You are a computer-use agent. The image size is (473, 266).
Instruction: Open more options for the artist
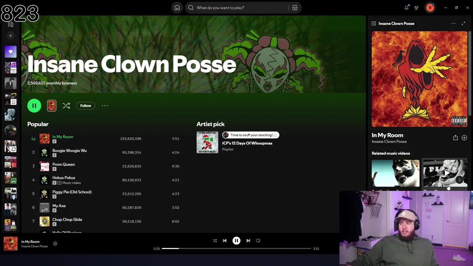click(105, 106)
